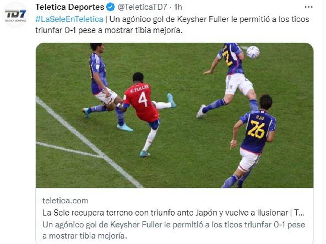Click the link card description text

[x=174, y=230]
